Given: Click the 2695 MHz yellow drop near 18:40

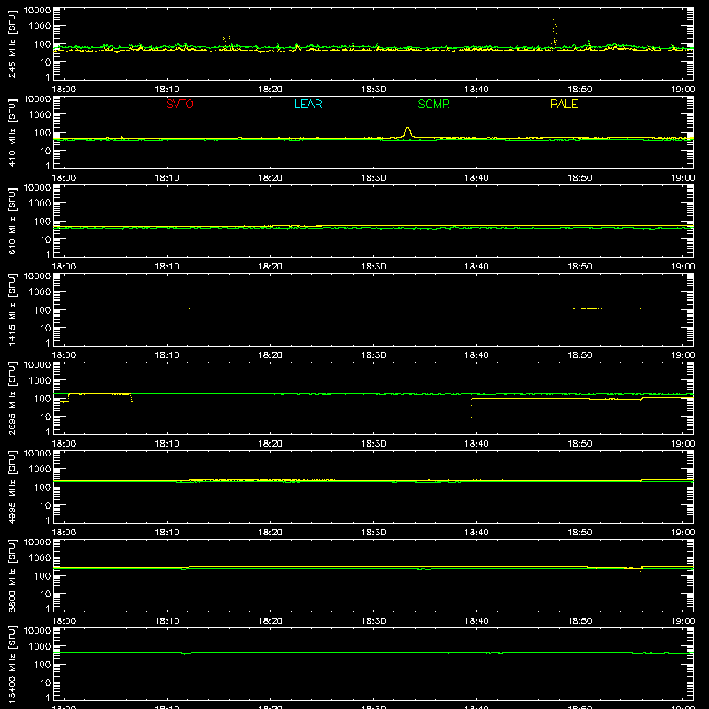Looking at the screenshot, I should click(472, 409).
